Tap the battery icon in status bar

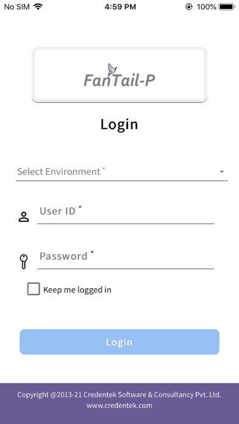[227, 7]
